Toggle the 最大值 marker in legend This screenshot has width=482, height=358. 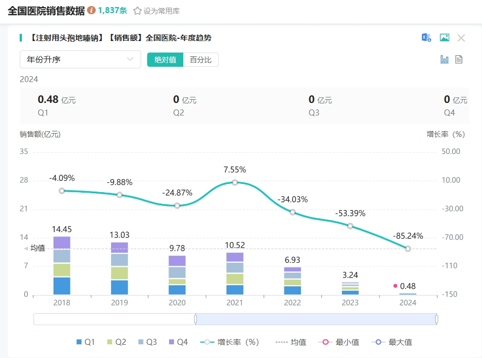pyautogui.click(x=392, y=342)
